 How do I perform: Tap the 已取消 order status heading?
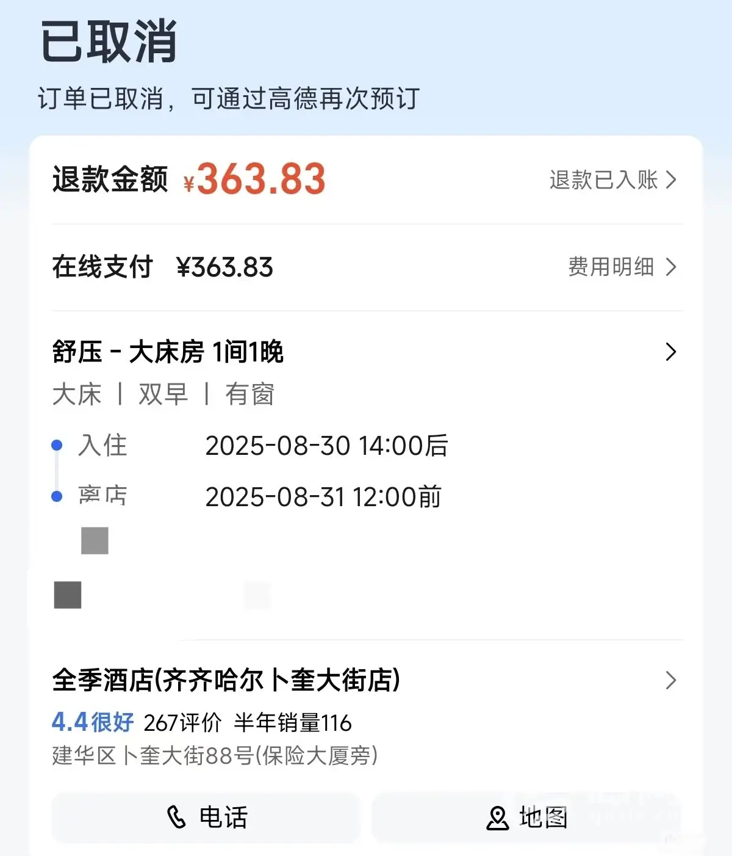click(x=109, y=42)
